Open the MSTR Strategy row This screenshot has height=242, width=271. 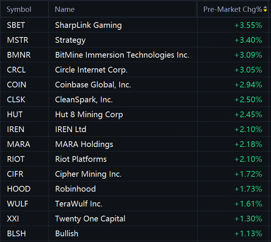pyautogui.click(x=70, y=40)
